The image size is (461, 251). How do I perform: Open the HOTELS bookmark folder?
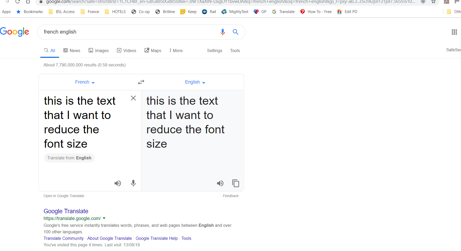click(115, 12)
